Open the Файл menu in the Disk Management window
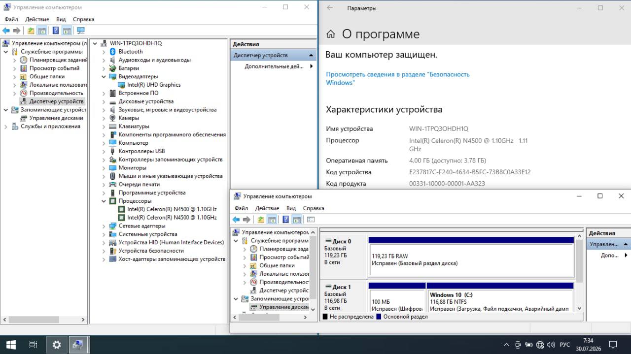 point(241,208)
